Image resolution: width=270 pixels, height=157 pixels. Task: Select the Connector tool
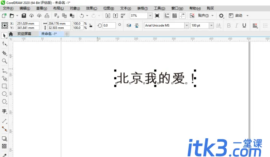click(4, 129)
